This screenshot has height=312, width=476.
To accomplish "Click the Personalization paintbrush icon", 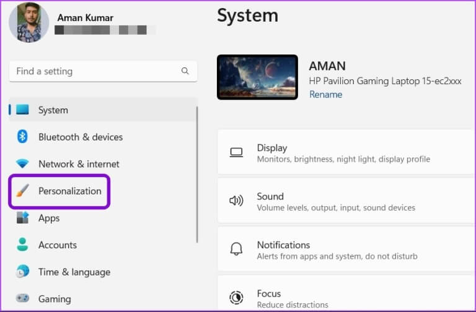I will 22,191.
